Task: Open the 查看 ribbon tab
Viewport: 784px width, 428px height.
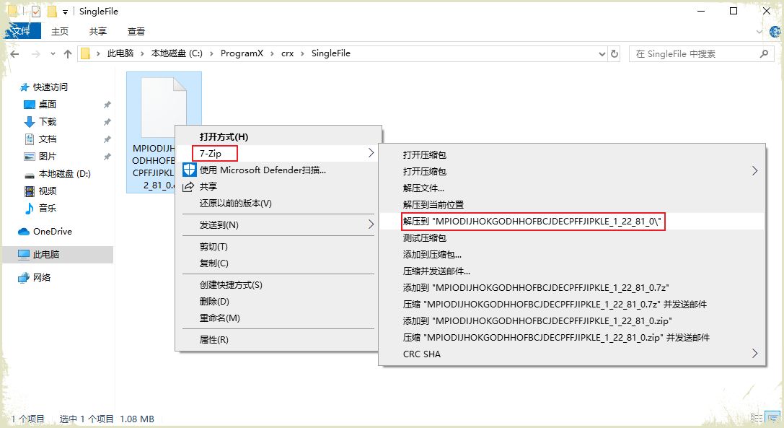Action: click(136, 32)
